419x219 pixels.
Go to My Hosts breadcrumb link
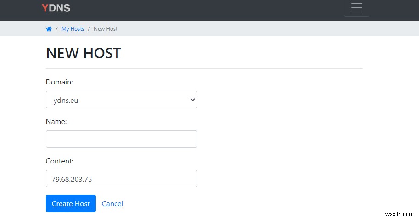73,29
